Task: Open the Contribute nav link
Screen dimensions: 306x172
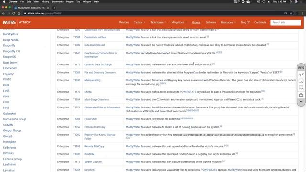Action: [260, 22]
